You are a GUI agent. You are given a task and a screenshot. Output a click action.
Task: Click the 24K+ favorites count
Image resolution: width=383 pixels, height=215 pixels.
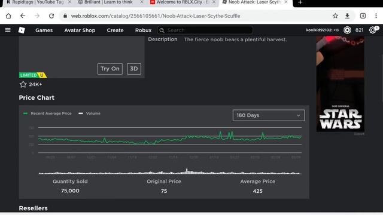35,84
